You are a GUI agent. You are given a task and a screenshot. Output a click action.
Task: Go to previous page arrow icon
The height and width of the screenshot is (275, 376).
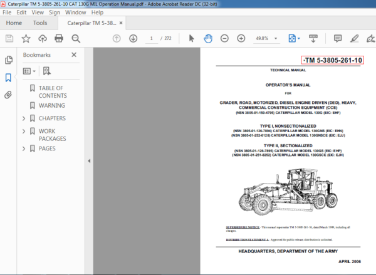[x=117, y=38]
